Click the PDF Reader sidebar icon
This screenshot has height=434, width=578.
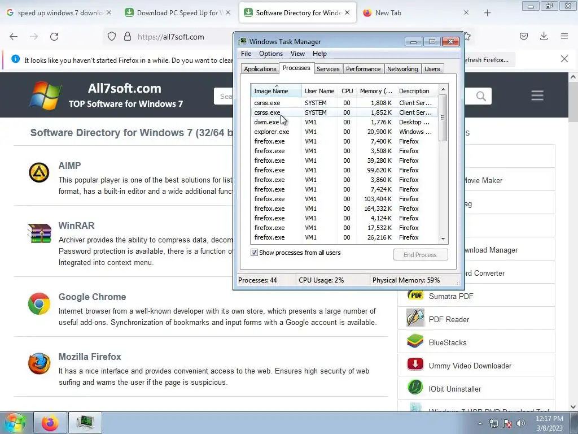coord(415,318)
